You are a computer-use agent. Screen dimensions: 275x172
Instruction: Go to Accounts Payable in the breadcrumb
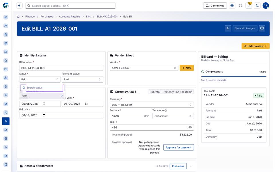pos(69,17)
